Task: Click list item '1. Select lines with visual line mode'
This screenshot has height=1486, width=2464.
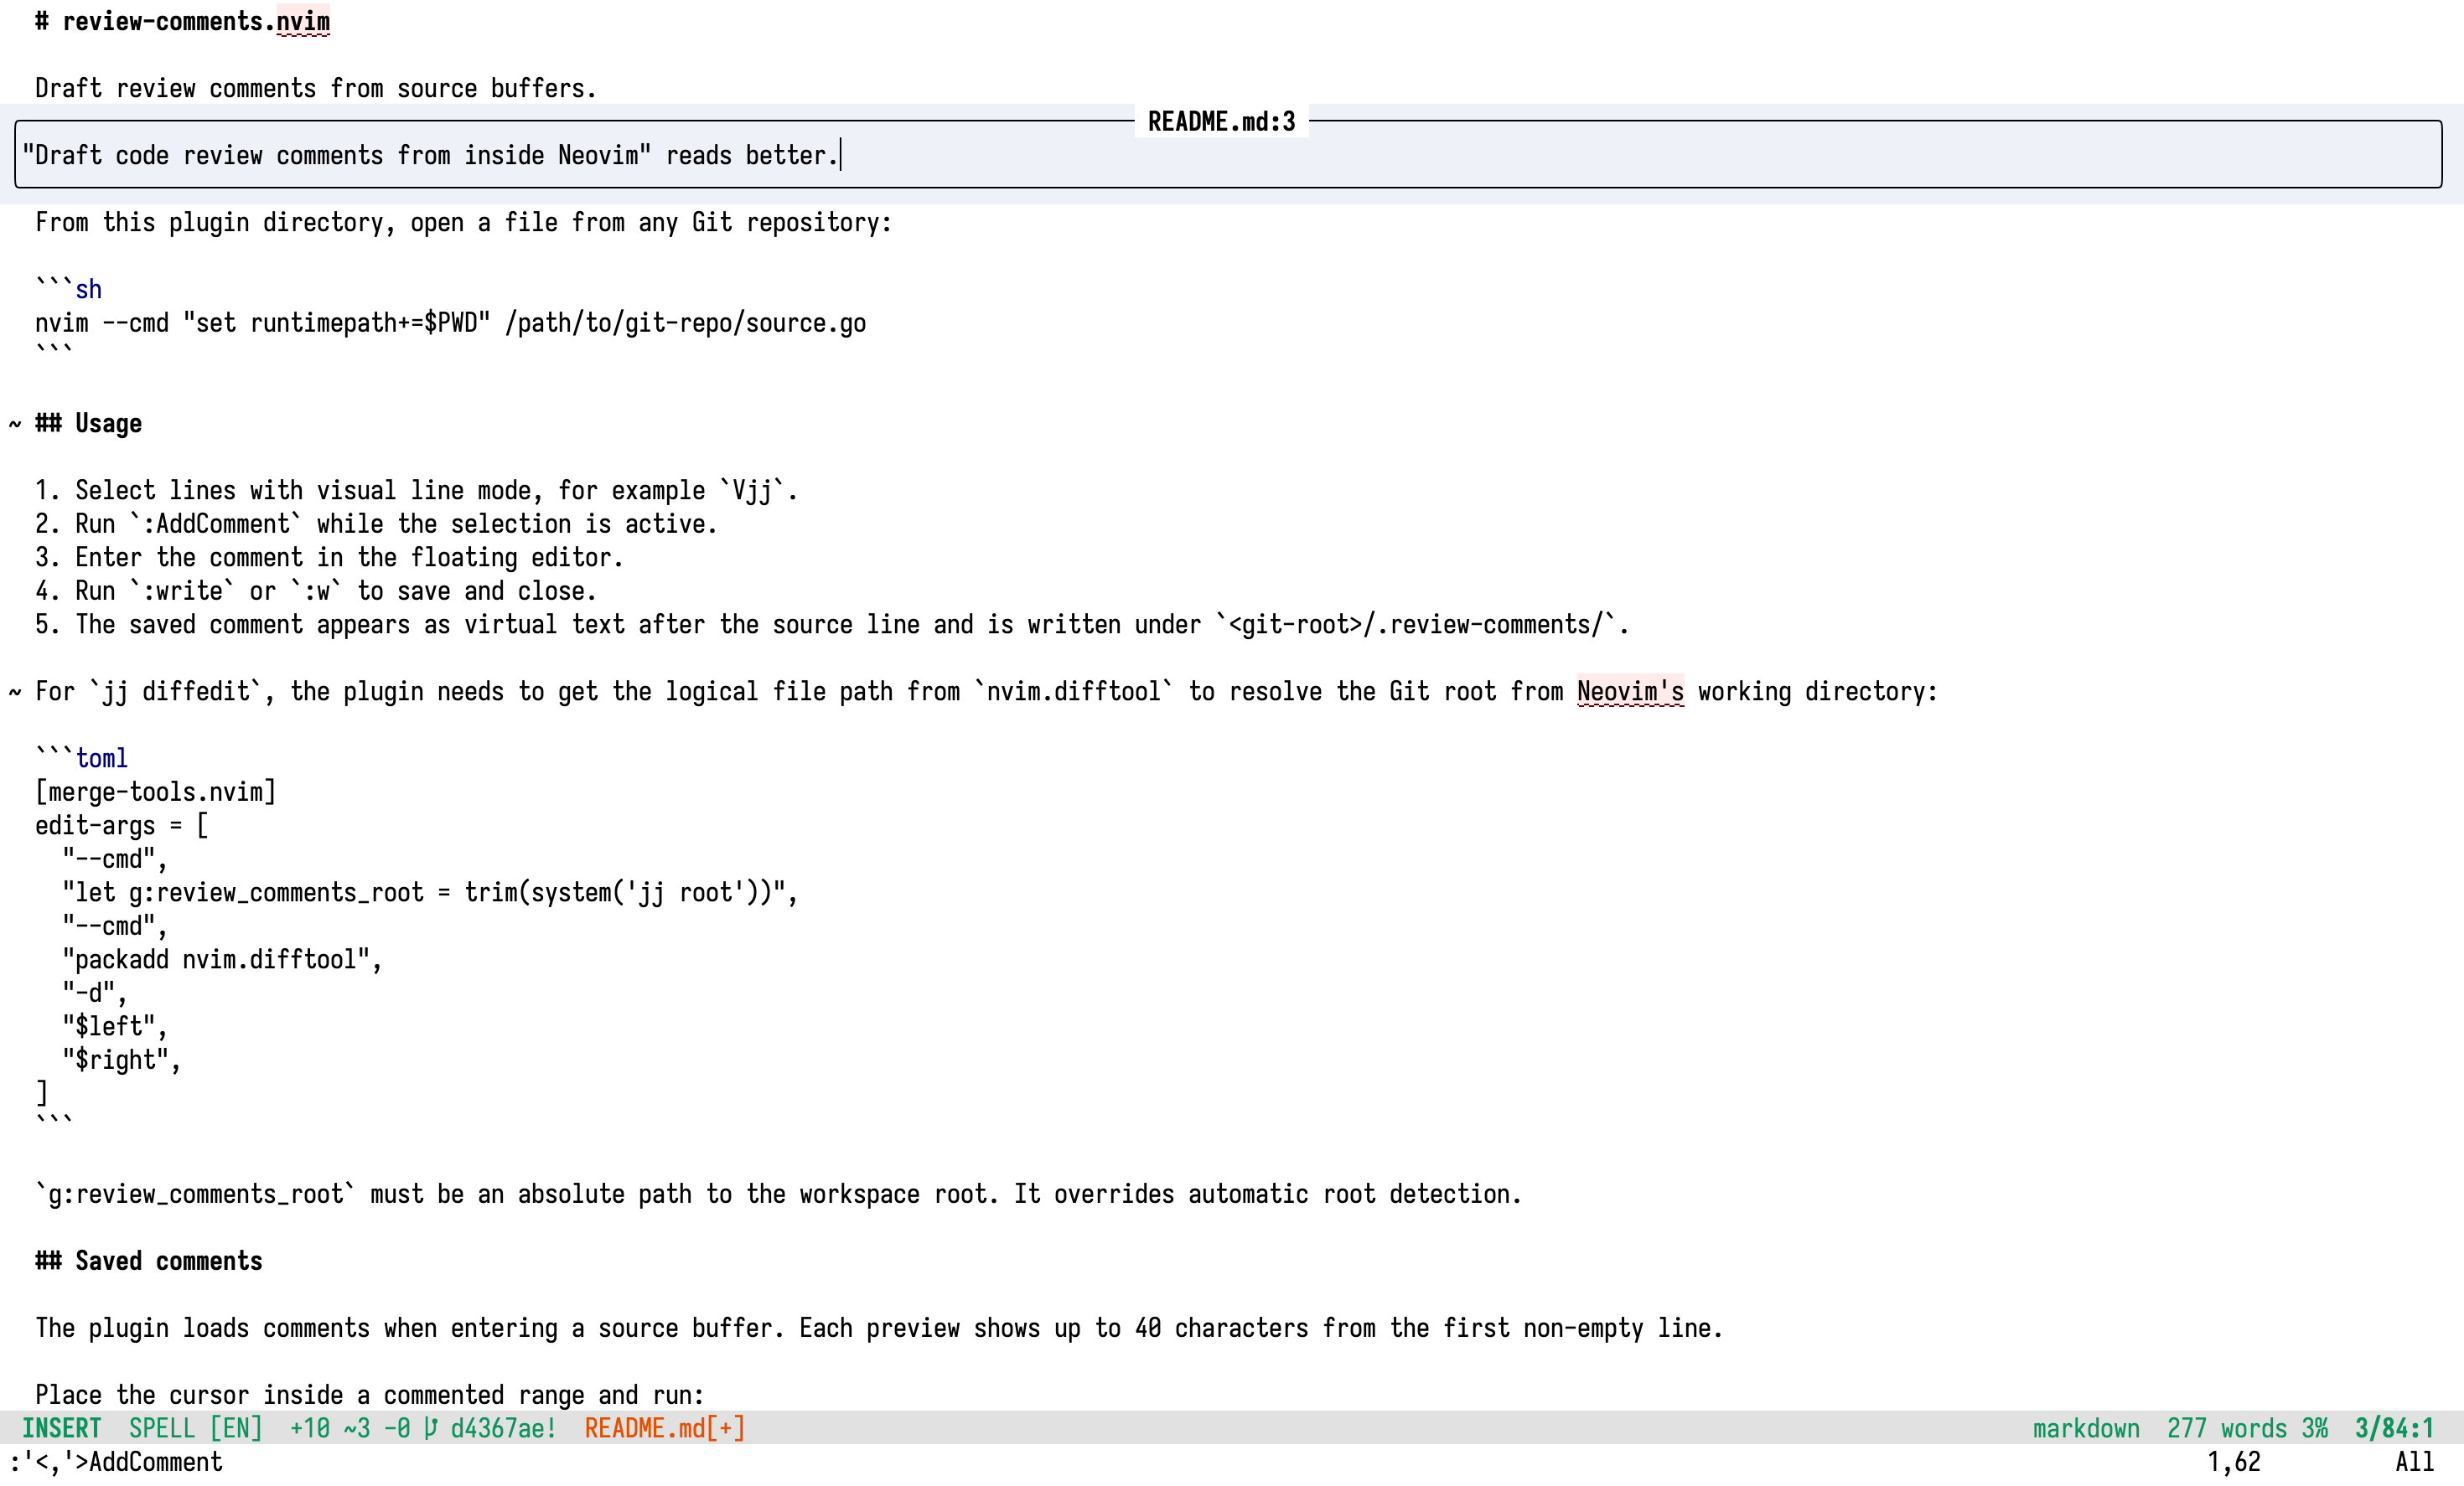Action: [x=416, y=491]
